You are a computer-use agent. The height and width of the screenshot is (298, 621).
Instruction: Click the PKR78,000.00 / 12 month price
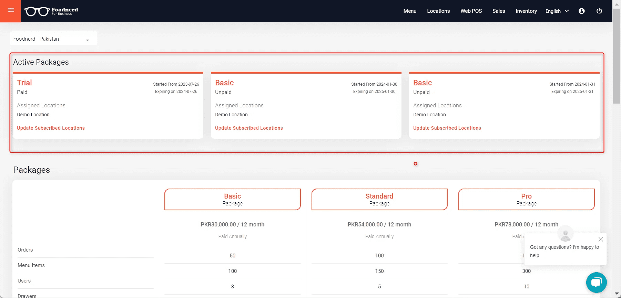pyautogui.click(x=526, y=224)
